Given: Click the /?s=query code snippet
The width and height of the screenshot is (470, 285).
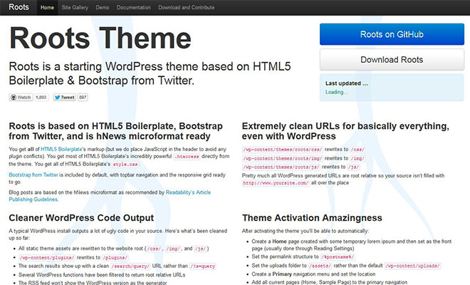Looking at the screenshot, I should tap(202, 266).
